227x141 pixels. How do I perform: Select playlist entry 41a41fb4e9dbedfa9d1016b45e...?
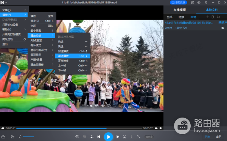tap(195, 25)
